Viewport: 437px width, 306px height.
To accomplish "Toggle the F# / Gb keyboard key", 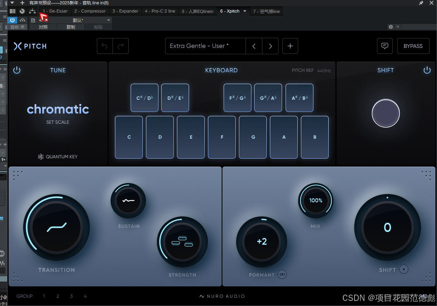I will (x=237, y=98).
